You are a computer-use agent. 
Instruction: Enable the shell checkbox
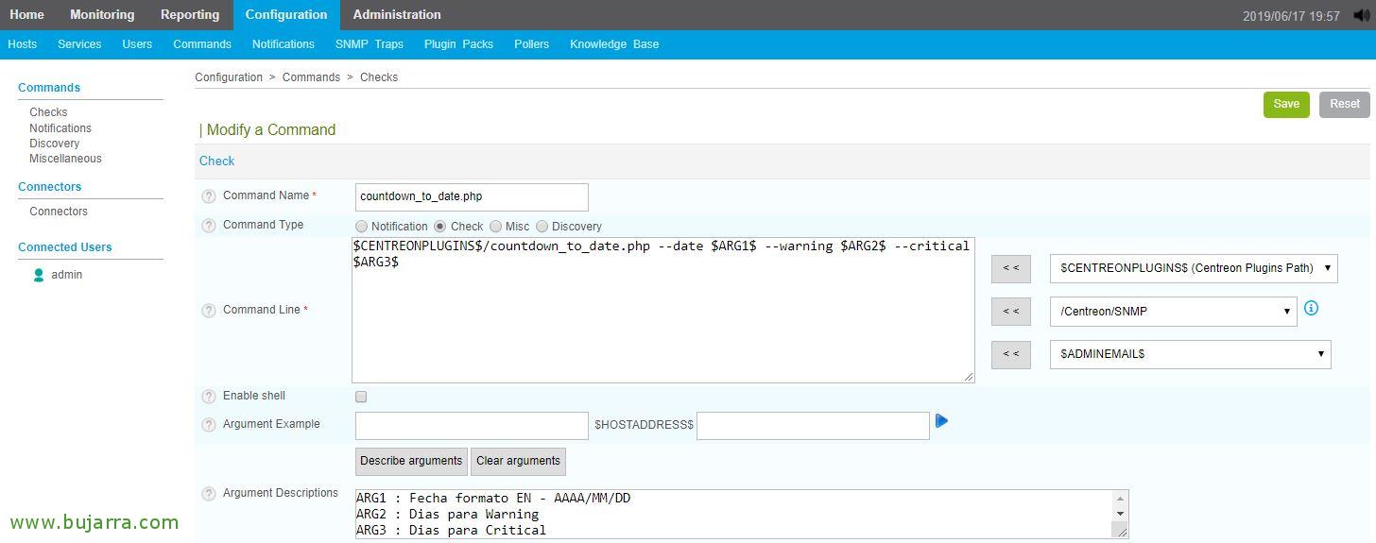pyautogui.click(x=361, y=397)
